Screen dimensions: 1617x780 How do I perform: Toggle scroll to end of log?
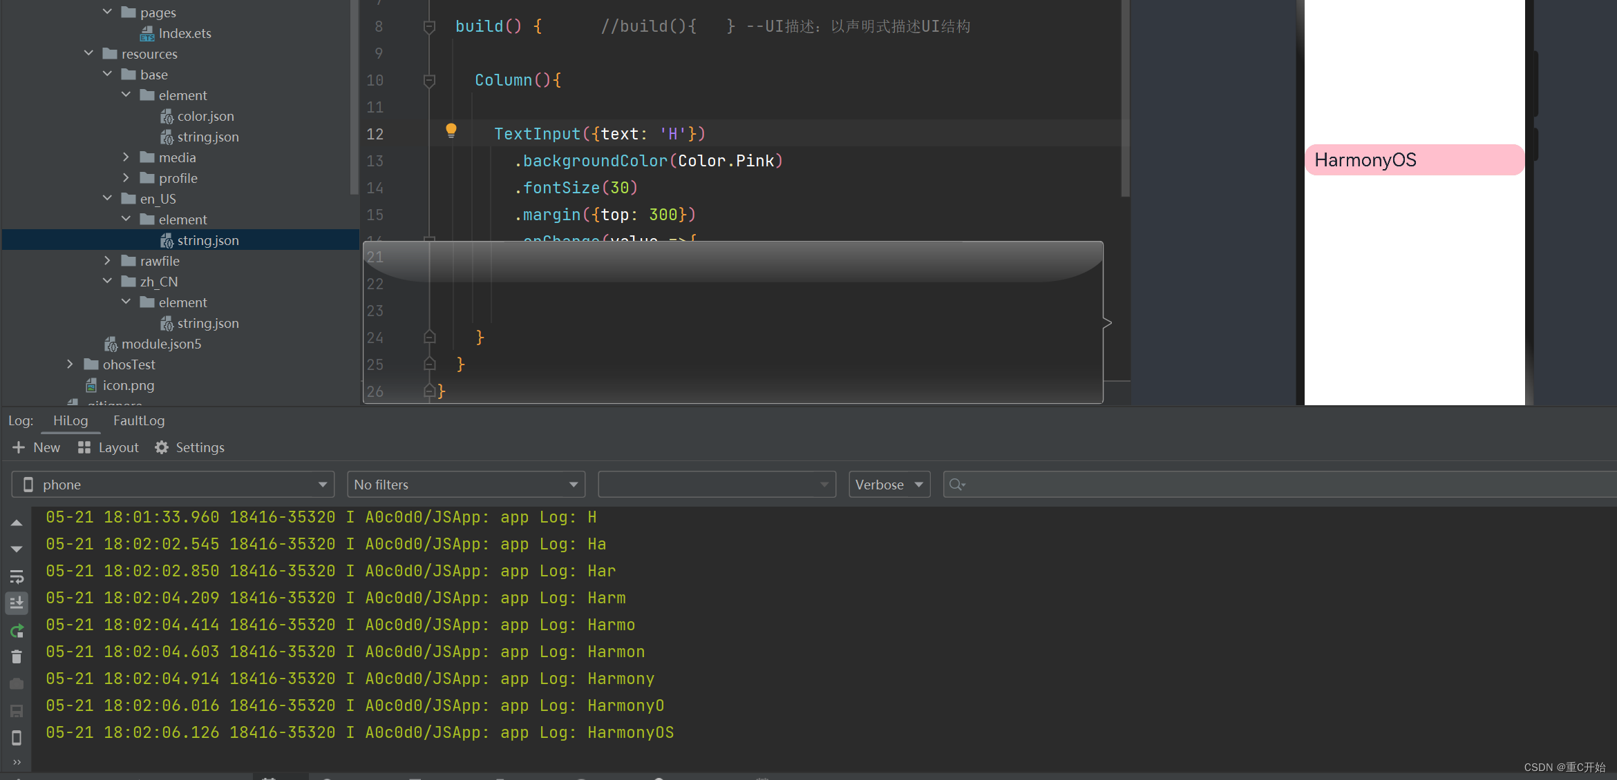tap(17, 603)
